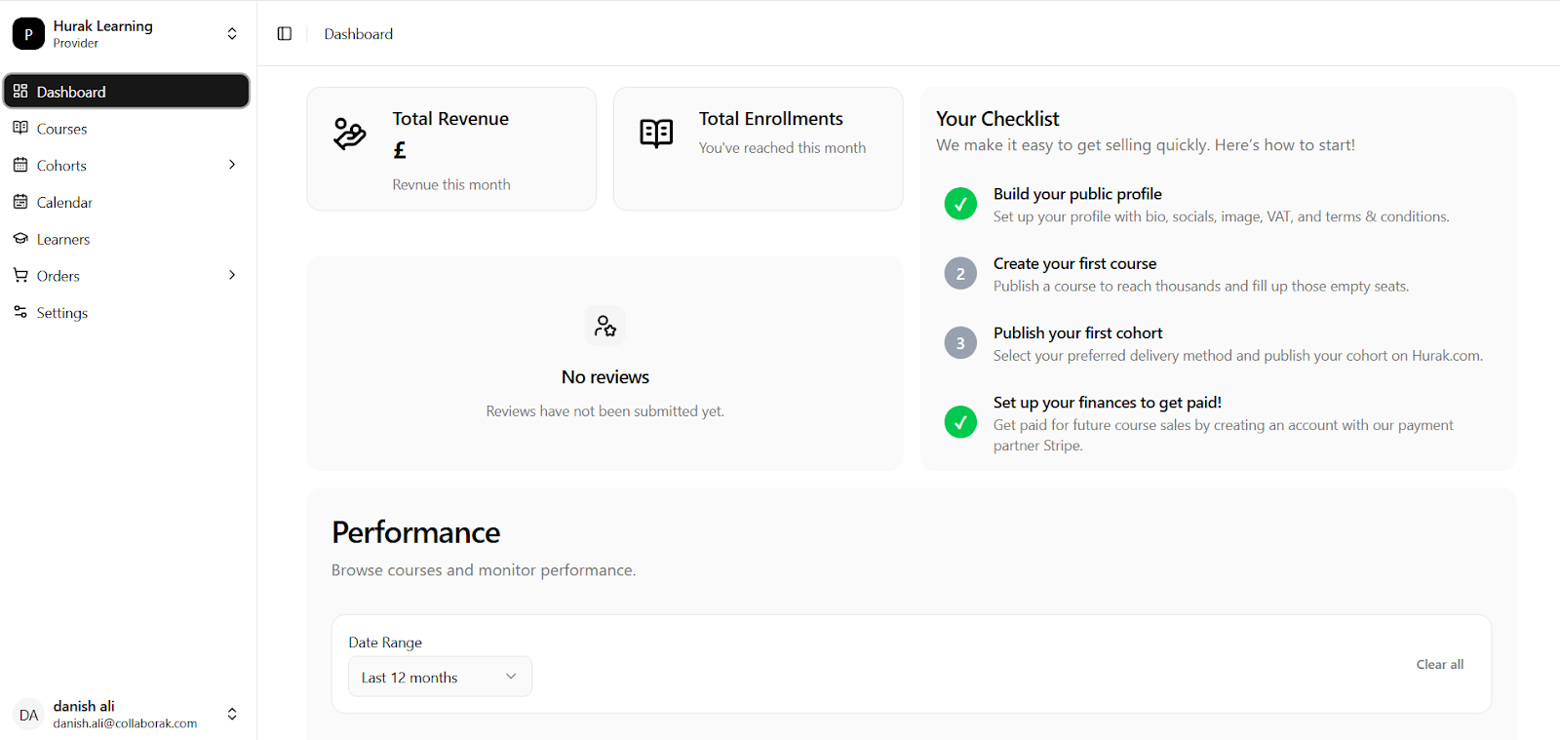Click the Settings sliders icon
Screen dimensions: 1560x740
(20, 312)
